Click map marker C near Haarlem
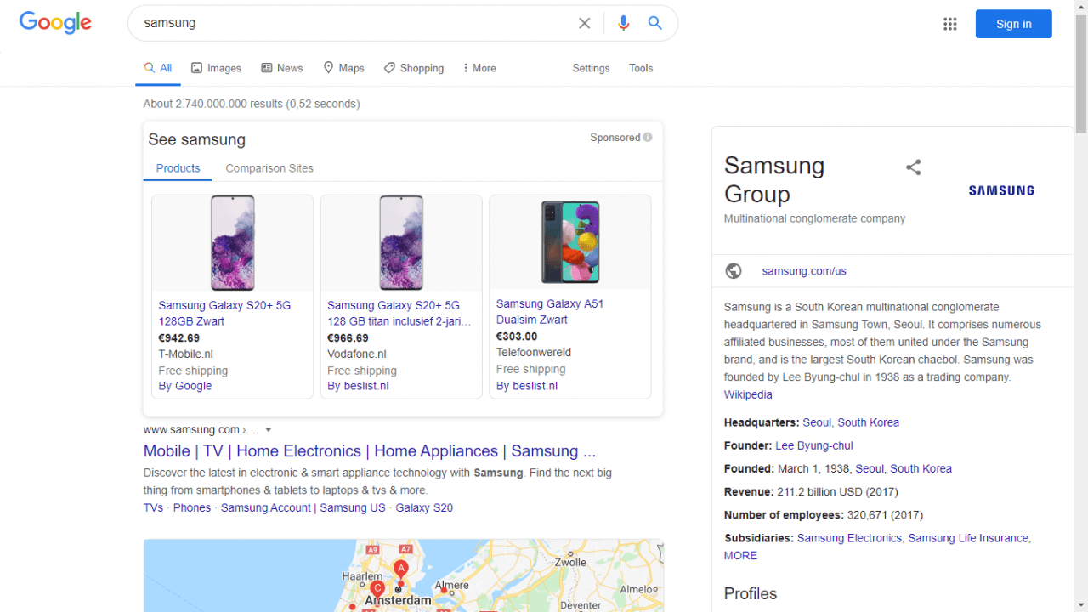The height and width of the screenshot is (612, 1088). (x=377, y=589)
